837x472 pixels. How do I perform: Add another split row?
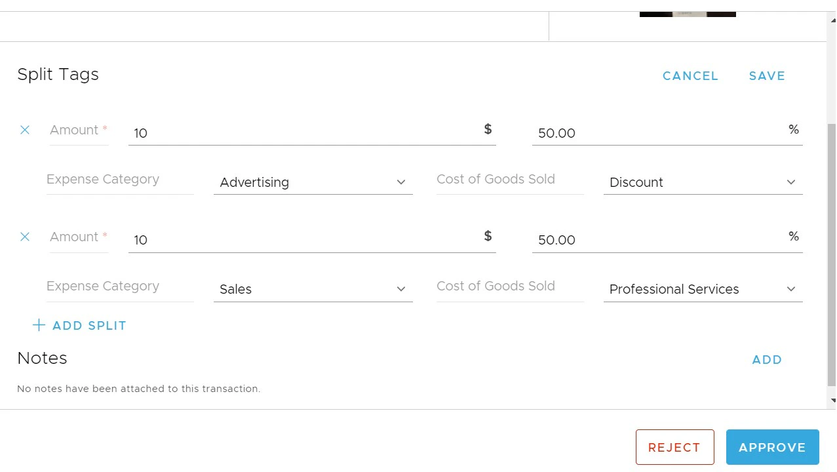[x=89, y=325]
